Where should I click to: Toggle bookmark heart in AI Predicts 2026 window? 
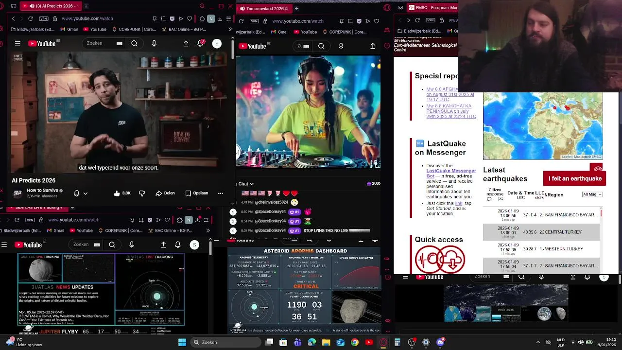[x=189, y=18]
